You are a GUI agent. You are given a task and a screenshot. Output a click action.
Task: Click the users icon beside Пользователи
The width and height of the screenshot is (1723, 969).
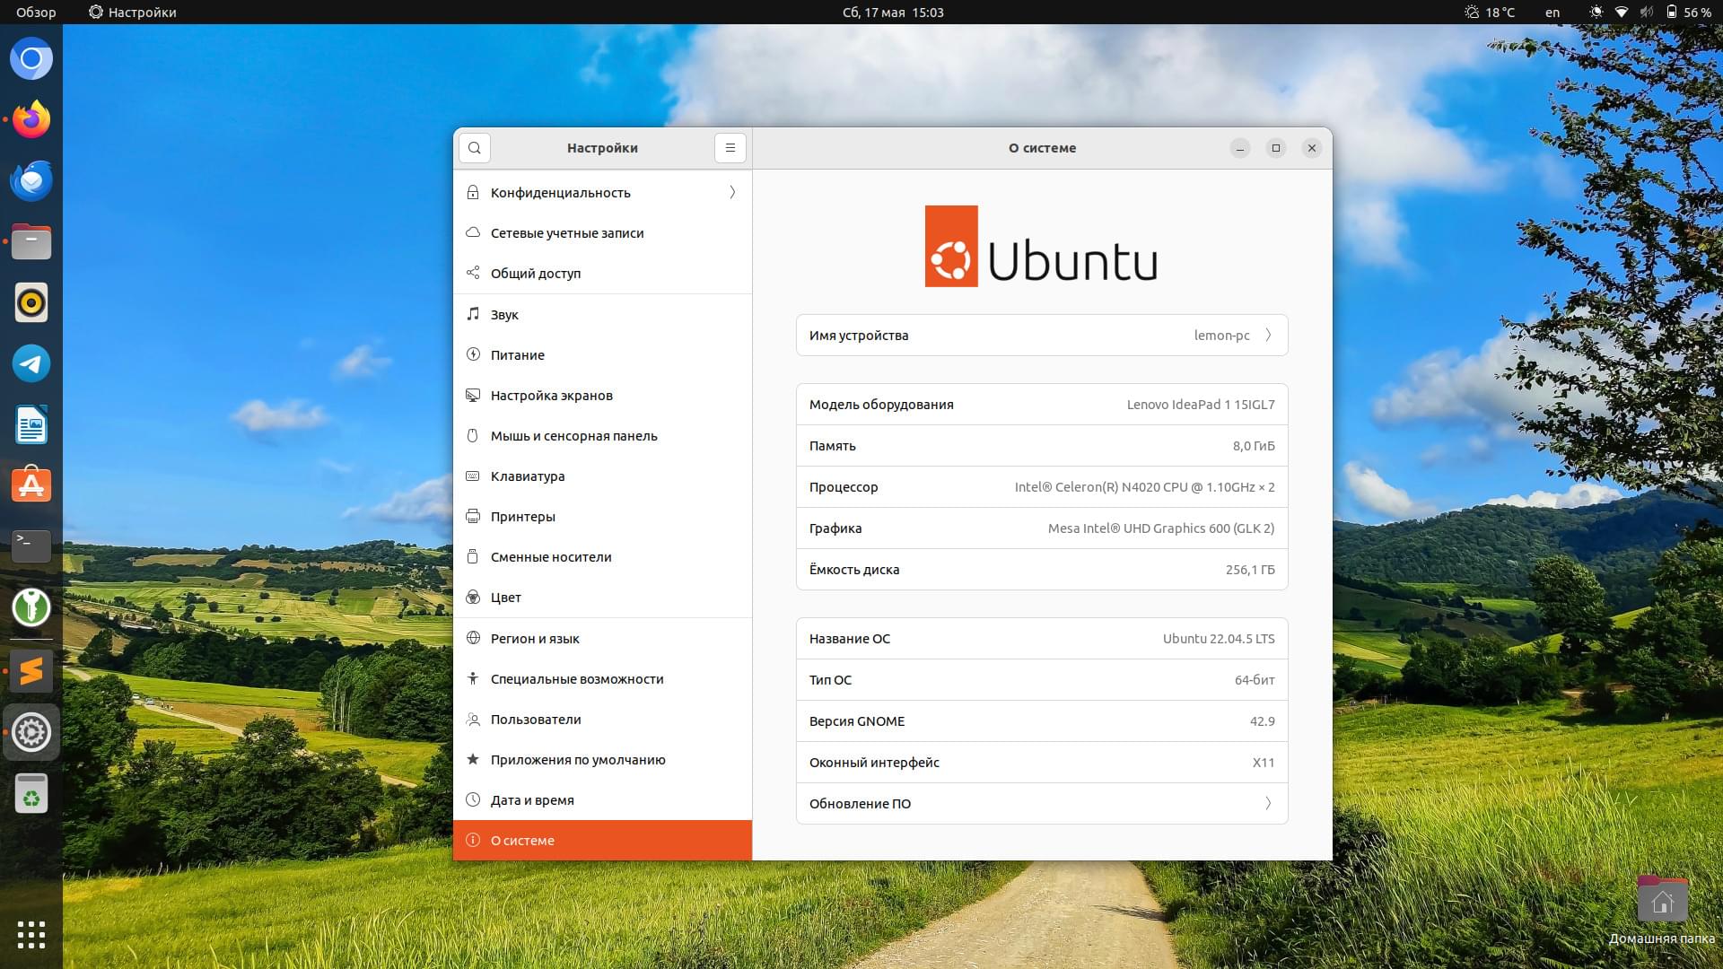473,719
